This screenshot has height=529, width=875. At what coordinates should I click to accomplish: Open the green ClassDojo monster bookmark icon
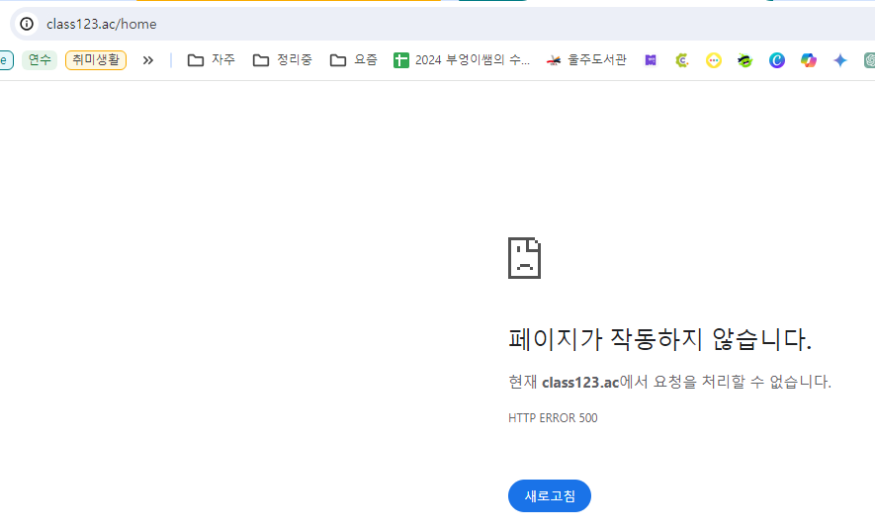coord(744,60)
